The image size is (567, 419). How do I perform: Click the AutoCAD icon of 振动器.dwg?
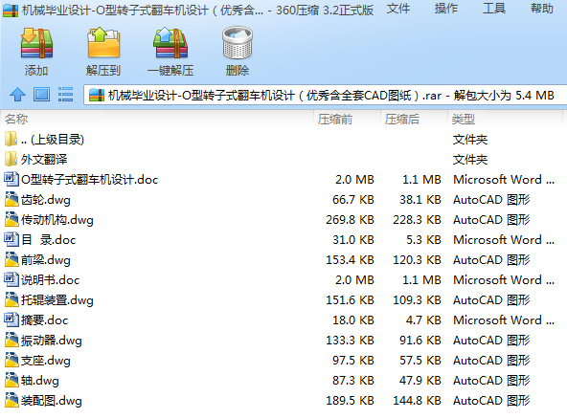click(11, 340)
